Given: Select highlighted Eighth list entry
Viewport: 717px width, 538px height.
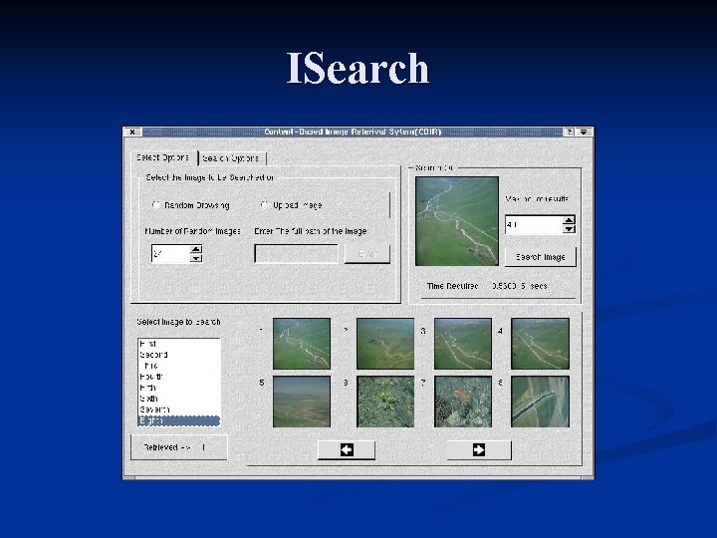Looking at the screenshot, I should click(x=179, y=420).
